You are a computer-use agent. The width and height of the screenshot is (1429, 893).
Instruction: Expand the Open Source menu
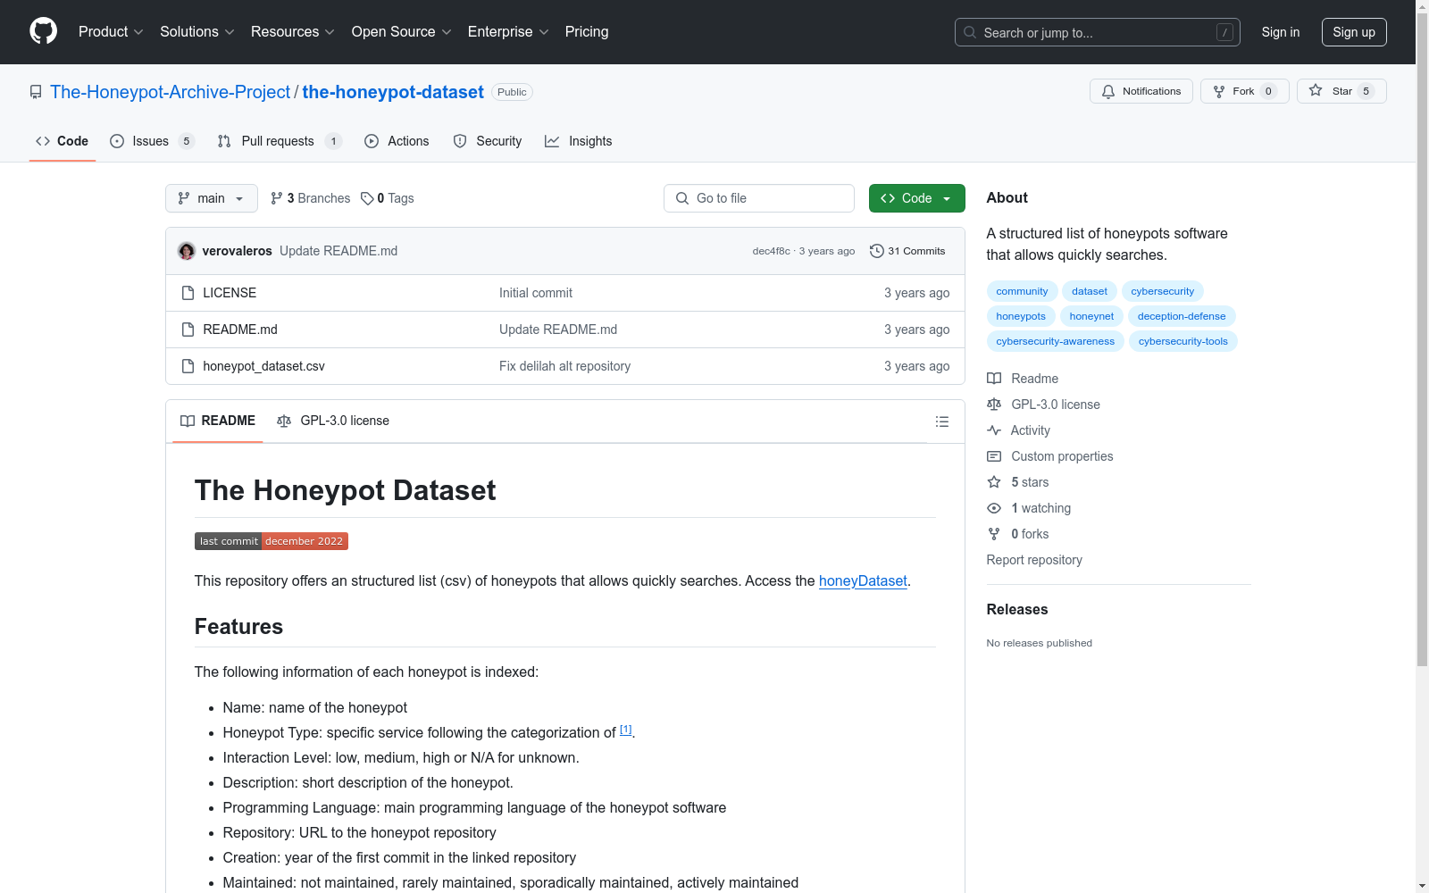[x=402, y=31]
